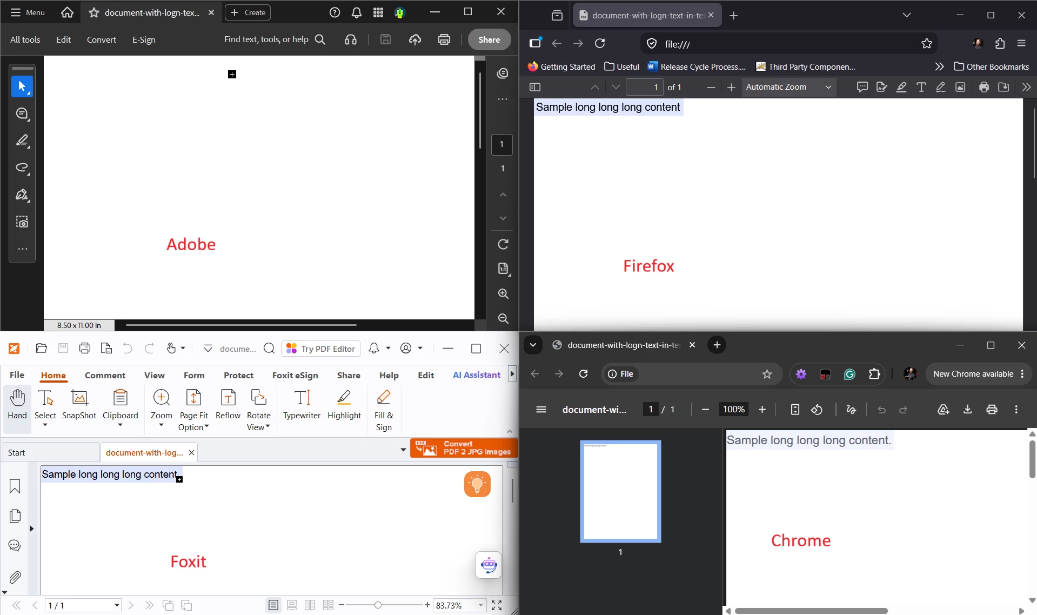Toggle Chrome fit to page button
Screen dimensions: 1037x615
pyautogui.click(x=795, y=410)
